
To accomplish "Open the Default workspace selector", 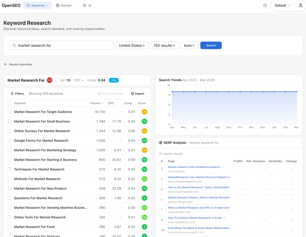I will coord(283,5).
